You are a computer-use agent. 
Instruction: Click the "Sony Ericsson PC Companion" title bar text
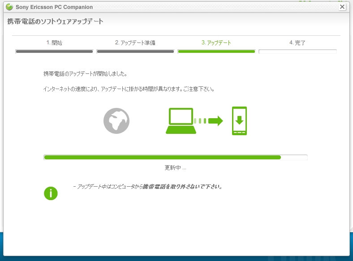click(54, 7)
